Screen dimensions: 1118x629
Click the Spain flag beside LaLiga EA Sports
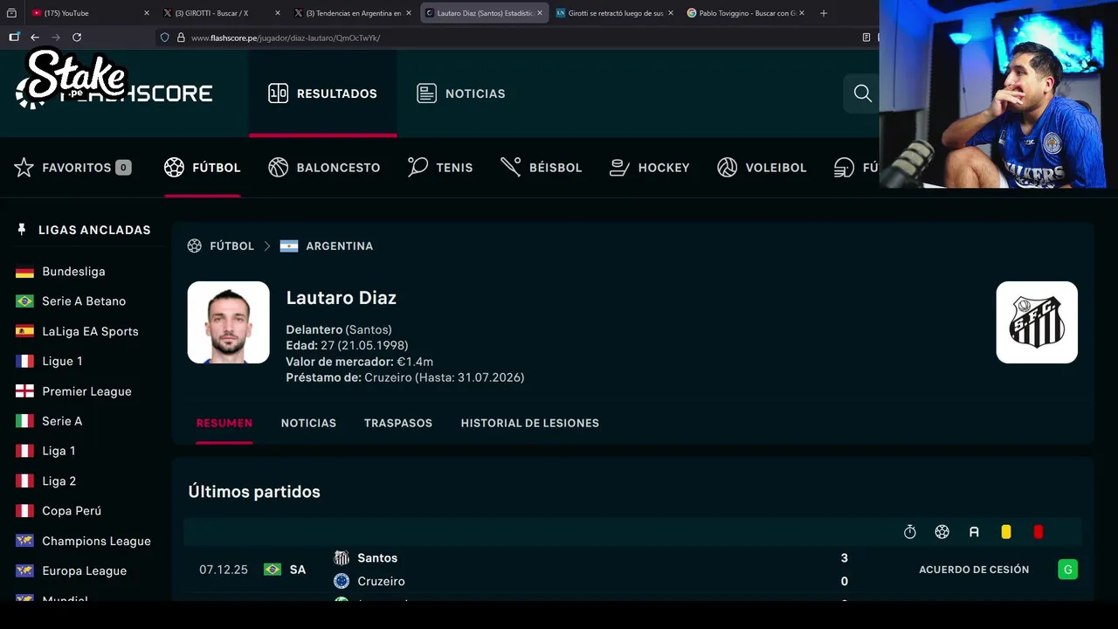[x=24, y=331]
